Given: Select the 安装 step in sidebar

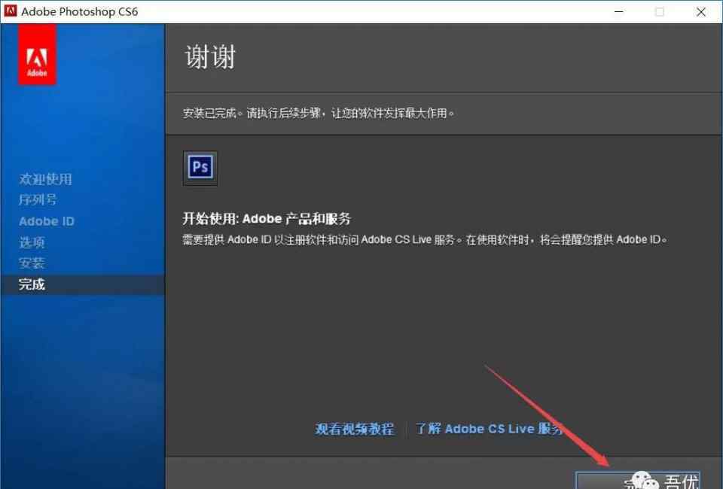Looking at the screenshot, I should pyautogui.click(x=32, y=263).
